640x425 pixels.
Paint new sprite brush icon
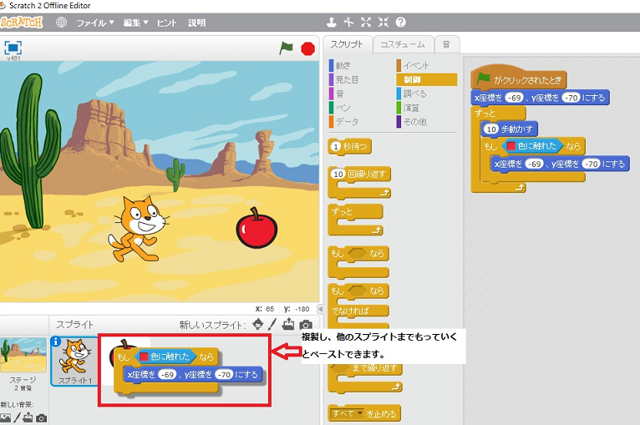tap(272, 324)
